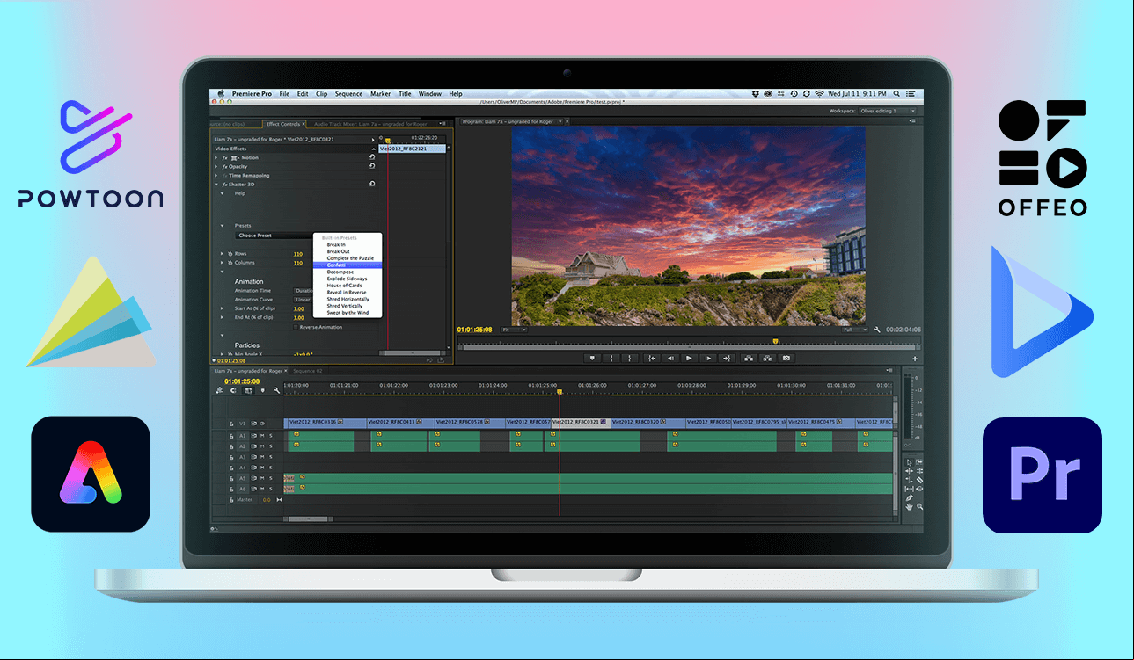The image size is (1134, 660).
Task: Toggle timeline Snap magnet icon
Action: [233, 391]
